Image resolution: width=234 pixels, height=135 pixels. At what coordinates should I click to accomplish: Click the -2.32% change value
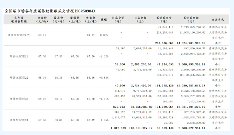(104, 56)
